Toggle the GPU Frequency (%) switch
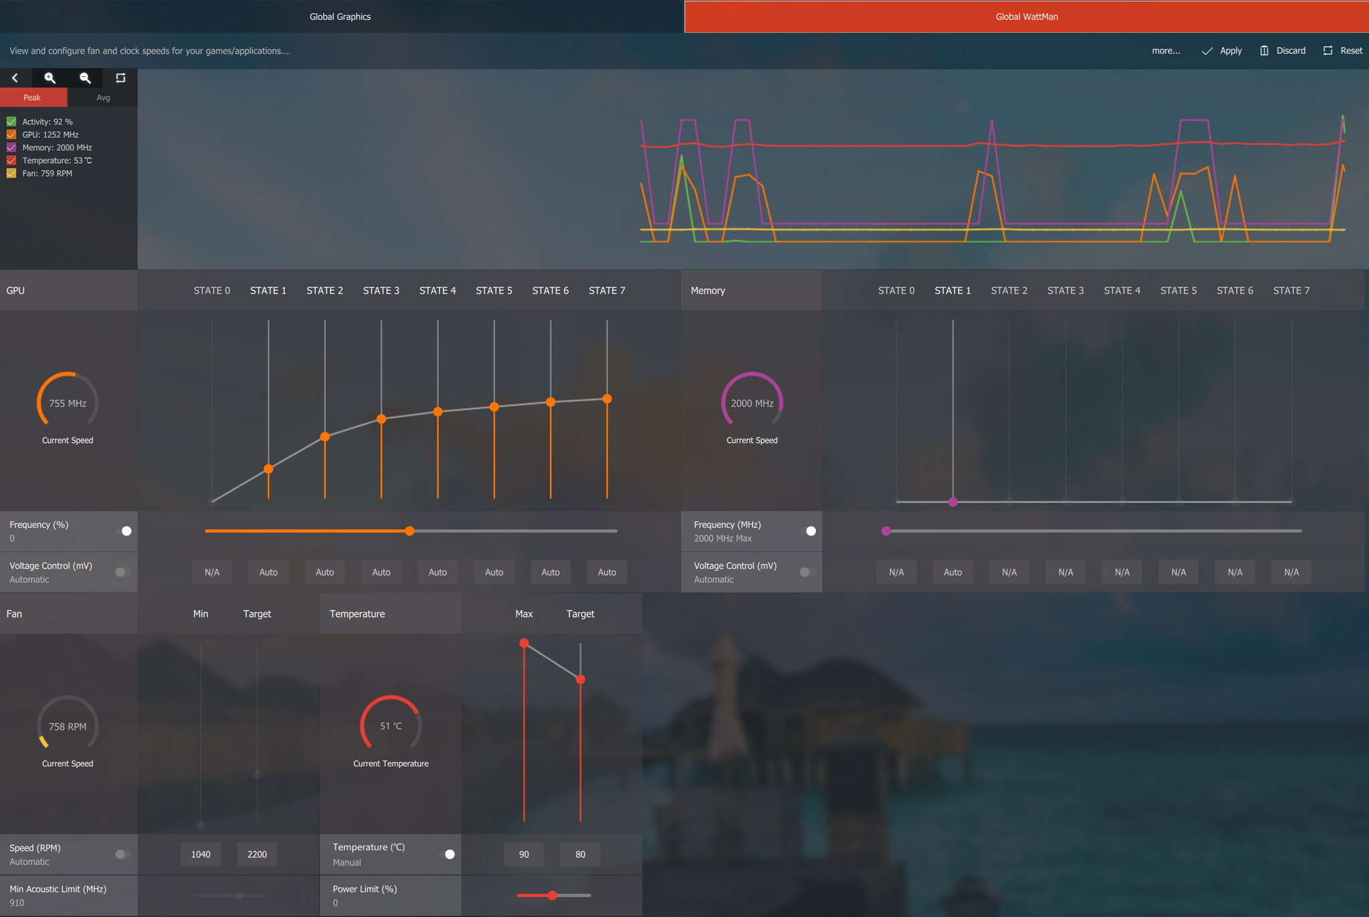Viewport: 1369px width, 917px height. click(x=124, y=531)
